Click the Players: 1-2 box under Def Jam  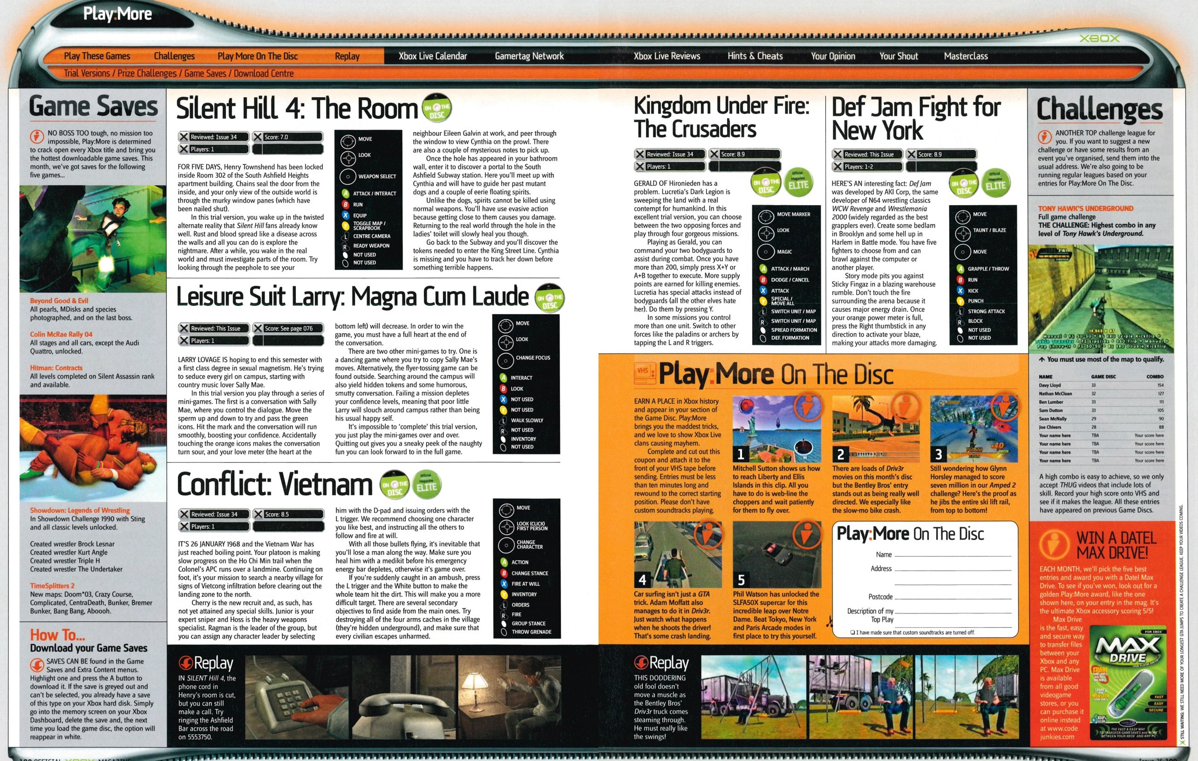tap(868, 167)
